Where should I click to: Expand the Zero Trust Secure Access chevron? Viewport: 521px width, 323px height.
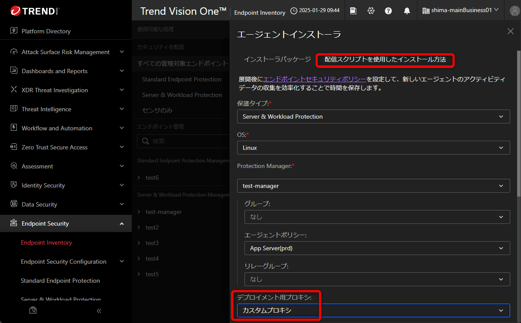(x=122, y=147)
